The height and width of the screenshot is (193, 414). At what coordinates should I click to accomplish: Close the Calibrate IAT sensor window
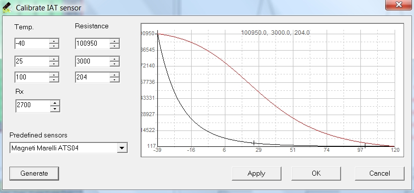[399, 5]
